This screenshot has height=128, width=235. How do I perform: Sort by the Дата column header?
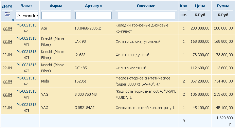point(7,6)
